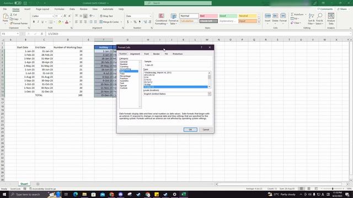
Task: Click the Borders grid icon
Action: [51, 22]
